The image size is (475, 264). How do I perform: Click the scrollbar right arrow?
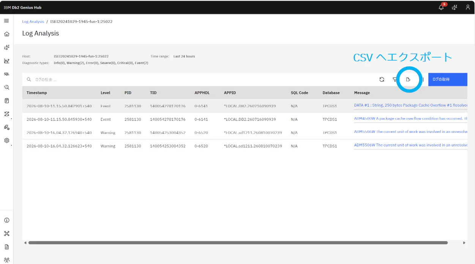tap(464, 243)
